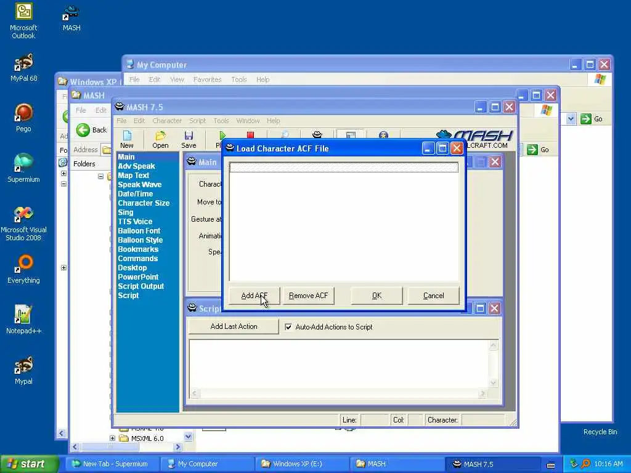Click inside the script text area
The height and width of the screenshot is (473, 631).
click(340, 365)
